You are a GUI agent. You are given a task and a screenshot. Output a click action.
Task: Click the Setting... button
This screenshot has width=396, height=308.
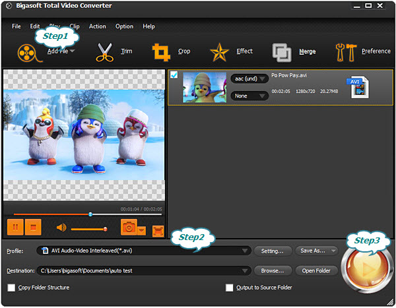[273, 251]
